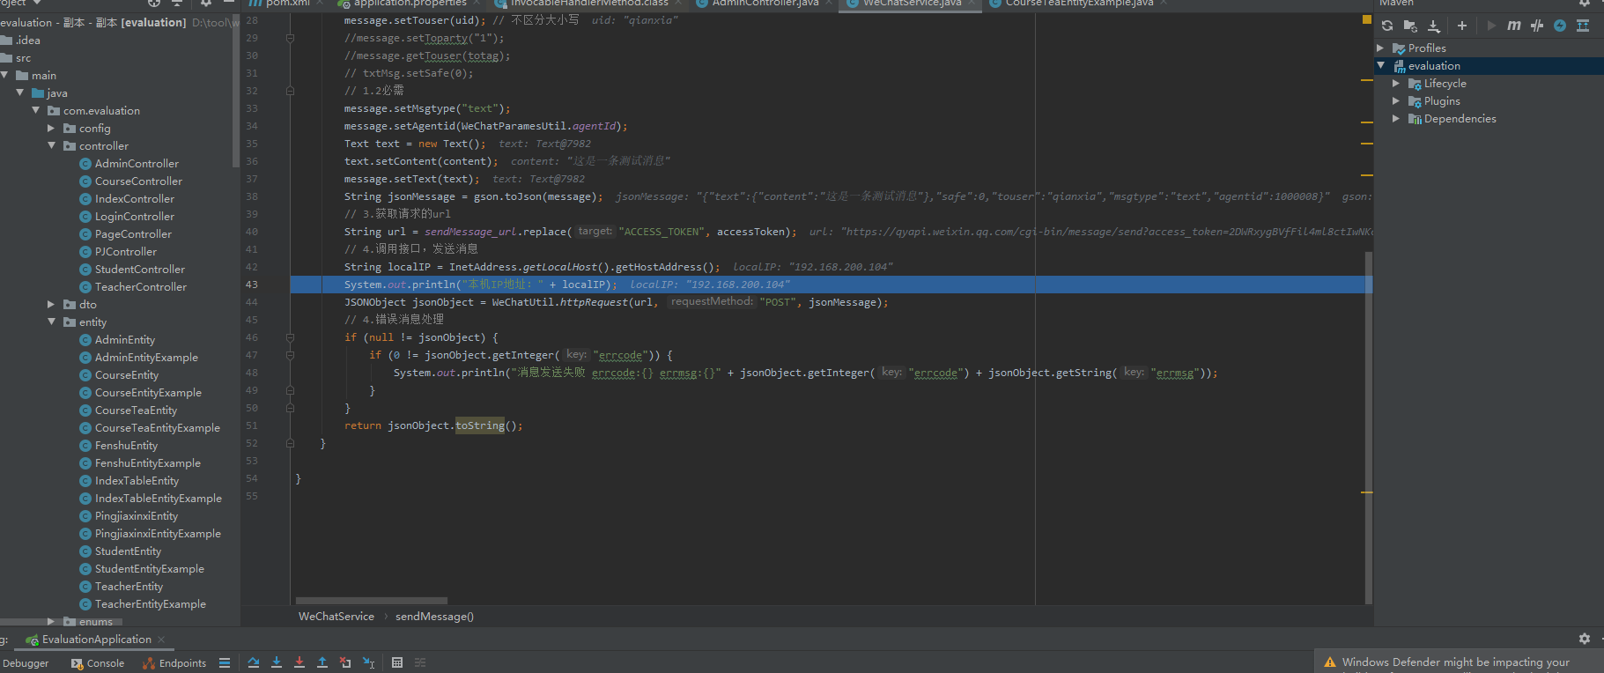Select FenshuEntityExample in project tree
1604x673 pixels.
[x=139, y=463]
